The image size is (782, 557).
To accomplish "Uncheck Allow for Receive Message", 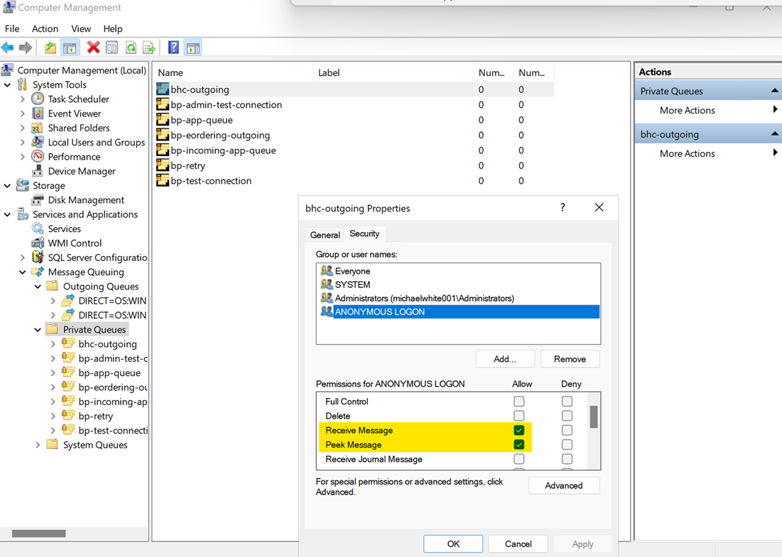I will click(519, 431).
